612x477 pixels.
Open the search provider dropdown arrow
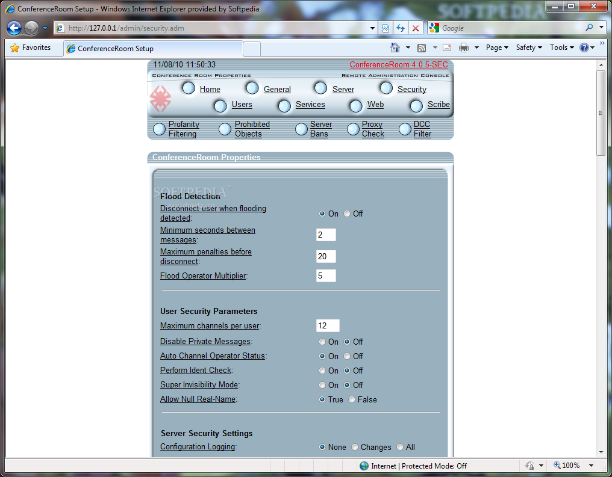coord(602,27)
